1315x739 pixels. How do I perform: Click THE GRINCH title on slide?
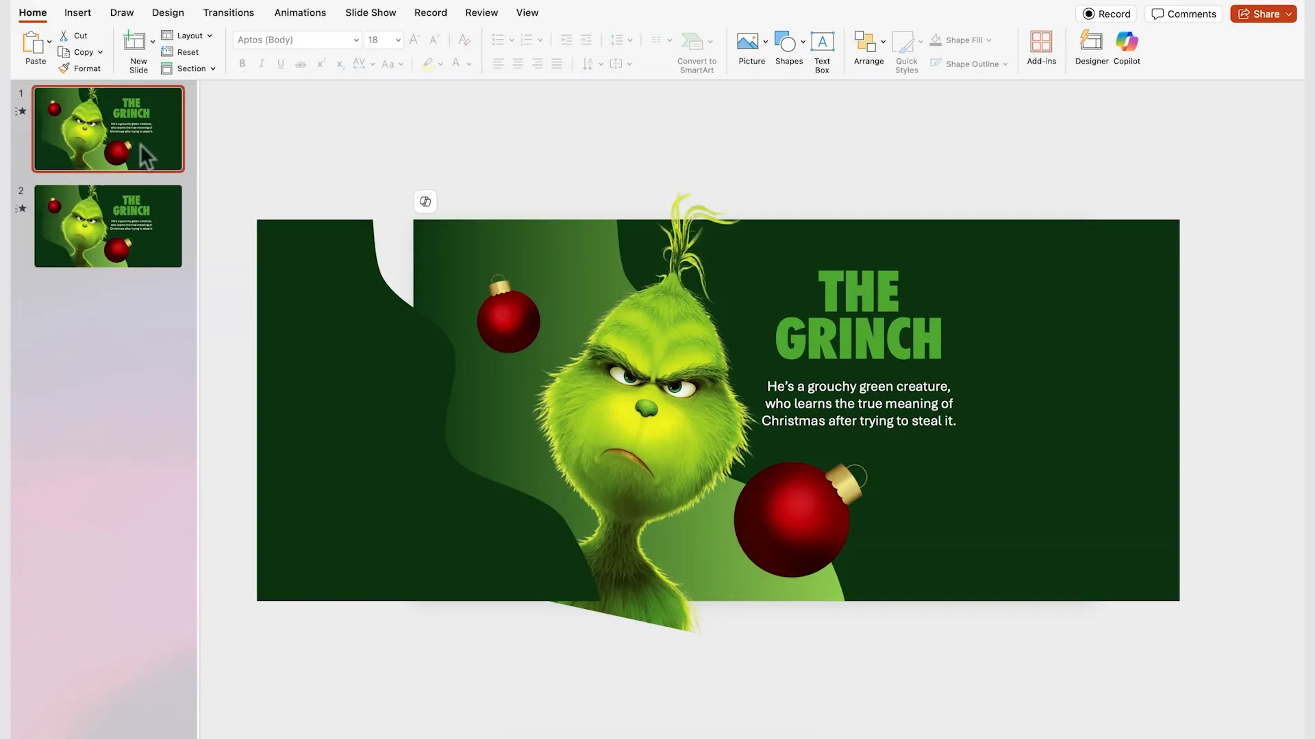point(858,315)
